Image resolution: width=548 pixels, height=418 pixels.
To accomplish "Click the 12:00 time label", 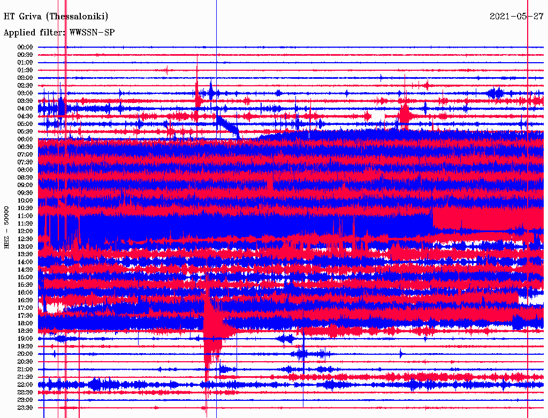I will click(x=25, y=231).
